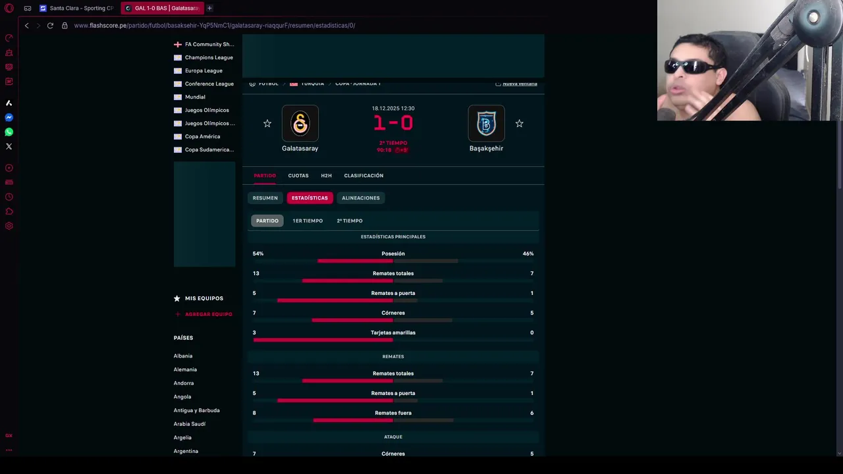Open FA Community Shield link

tap(209, 44)
